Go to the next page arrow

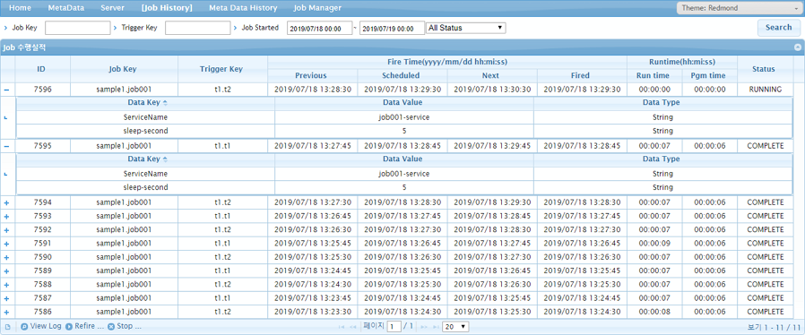click(x=424, y=327)
